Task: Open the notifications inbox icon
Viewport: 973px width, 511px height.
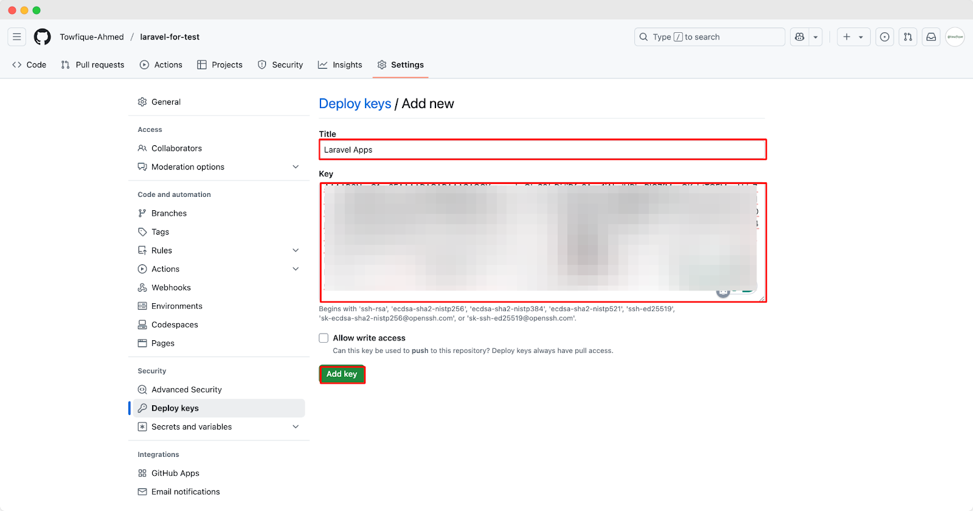Action: [931, 37]
